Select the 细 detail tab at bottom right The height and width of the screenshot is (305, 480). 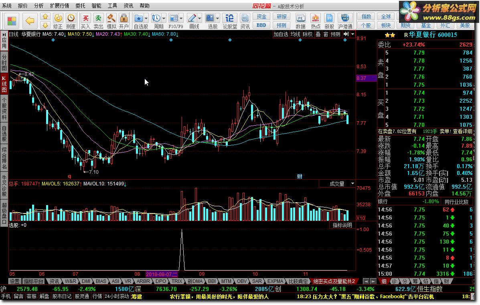[384, 281]
